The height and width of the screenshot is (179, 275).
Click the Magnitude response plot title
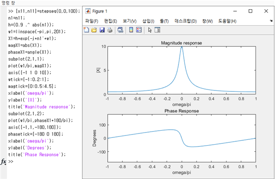point(181,43)
